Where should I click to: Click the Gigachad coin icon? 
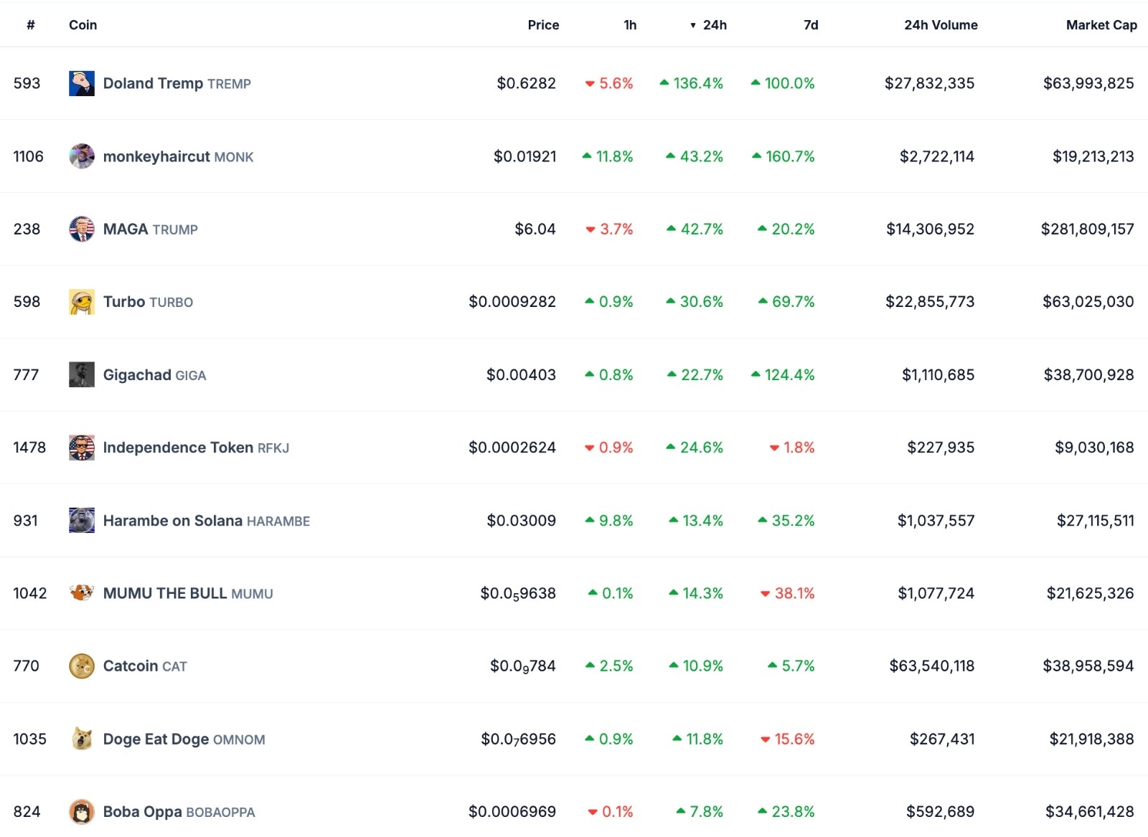click(x=81, y=374)
